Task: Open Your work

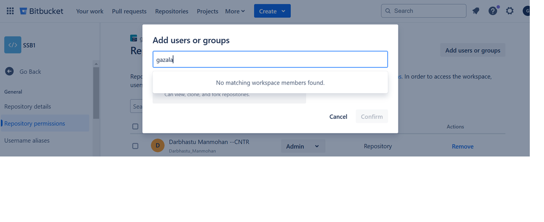Action: click(x=90, y=11)
